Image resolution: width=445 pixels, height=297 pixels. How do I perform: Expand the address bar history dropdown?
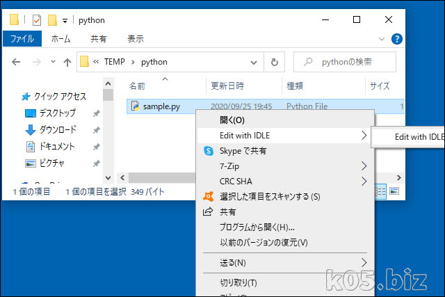pyautogui.click(x=254, y=62)
